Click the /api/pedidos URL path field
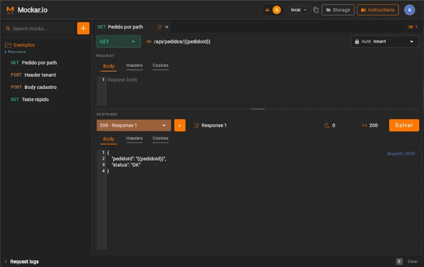Image resolution: width=424 pixels, height=267 pixels. pos(246,42)
